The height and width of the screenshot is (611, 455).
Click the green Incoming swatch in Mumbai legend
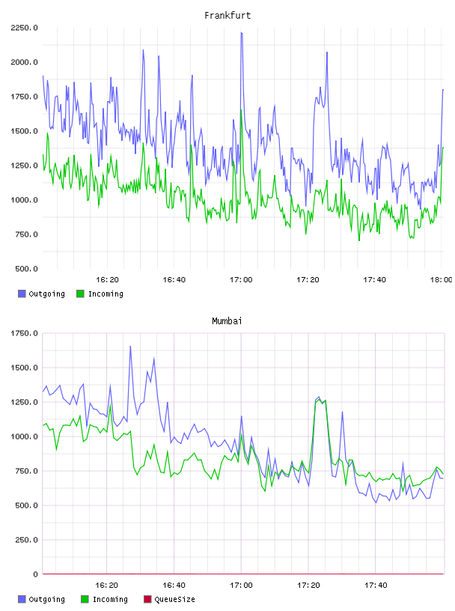[85, 599]
